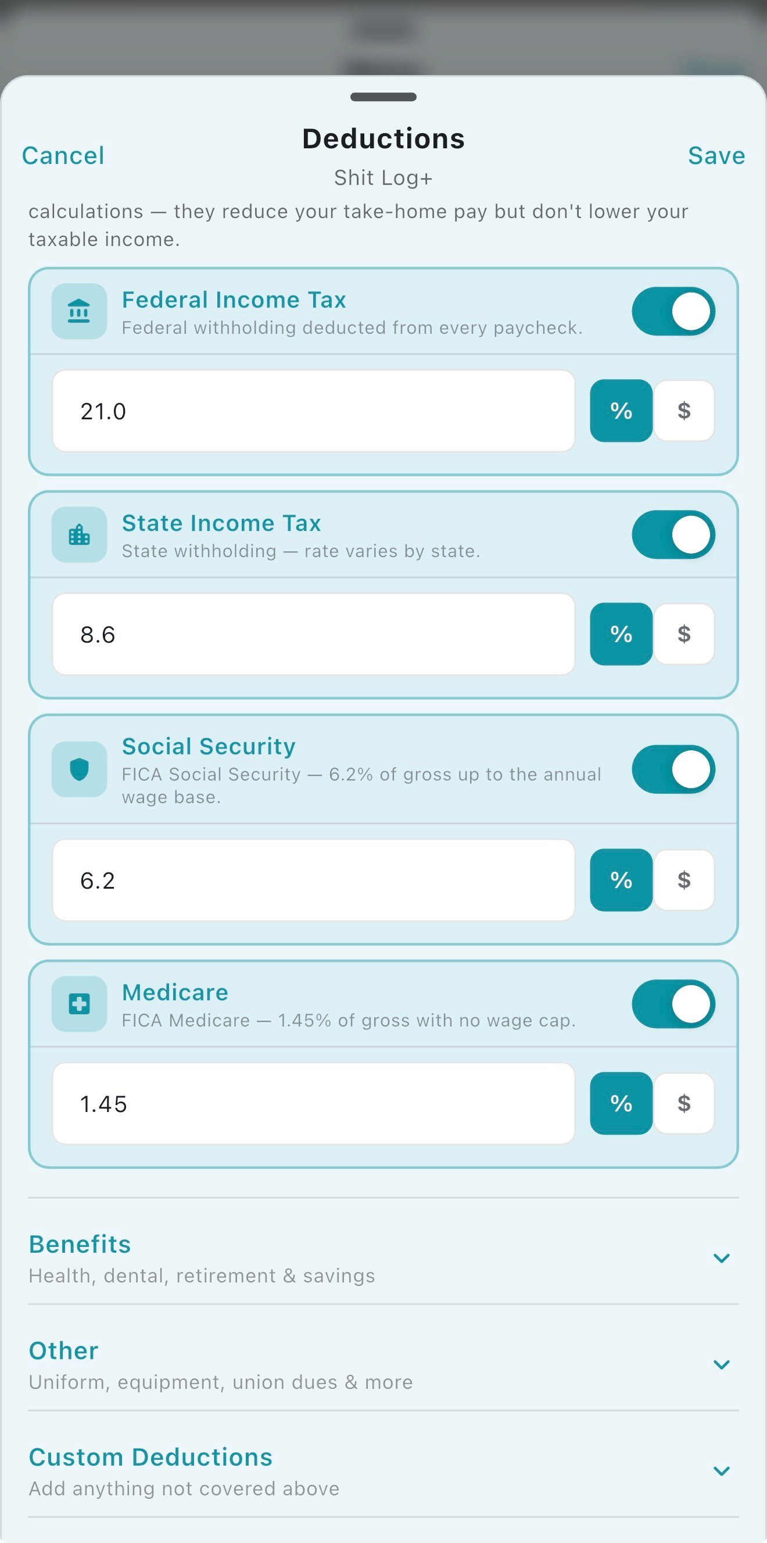
Task: Switch Federal Income Tax to dollar amount
Action: click(684, 411)
